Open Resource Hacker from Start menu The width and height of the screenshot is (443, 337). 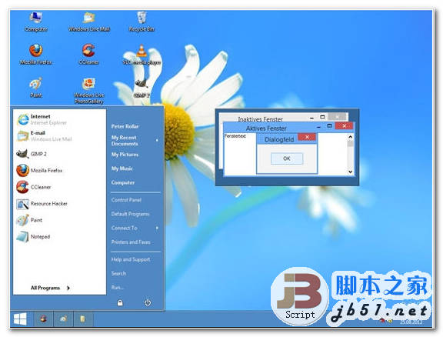point(42,204)
